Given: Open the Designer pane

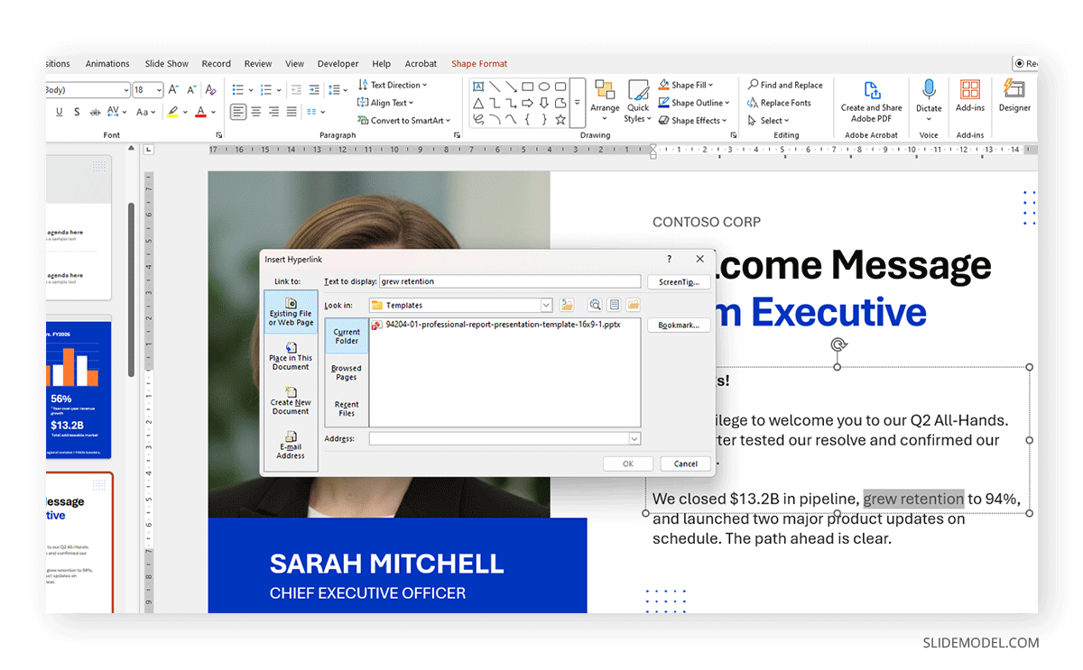Looking at the screenshot, I should (1014, 96).
